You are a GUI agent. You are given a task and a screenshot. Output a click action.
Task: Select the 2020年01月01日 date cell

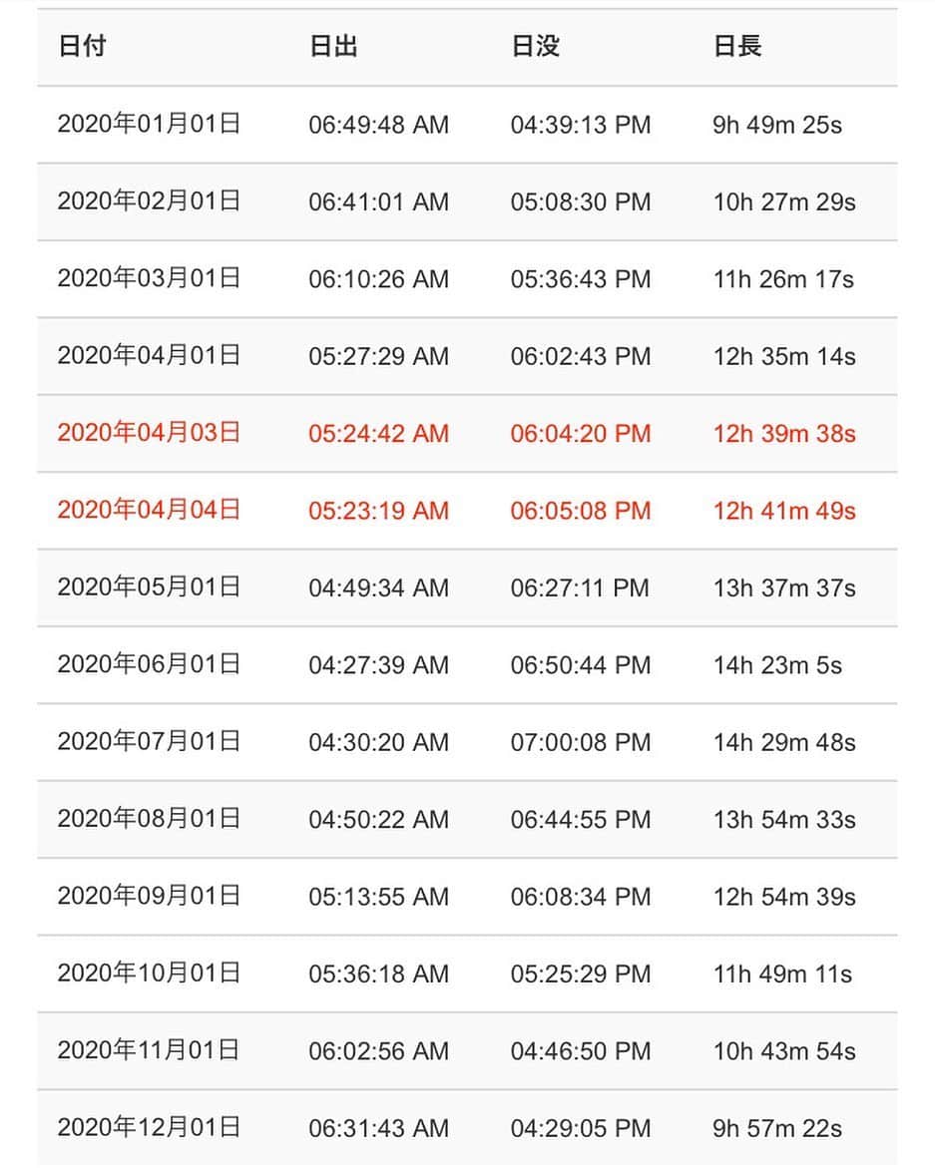tap(149, 124)
